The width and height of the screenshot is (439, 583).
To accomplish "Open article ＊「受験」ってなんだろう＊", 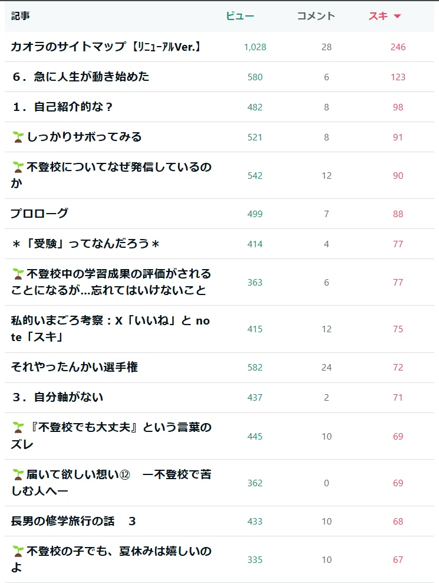I will [x=86, y=244].
